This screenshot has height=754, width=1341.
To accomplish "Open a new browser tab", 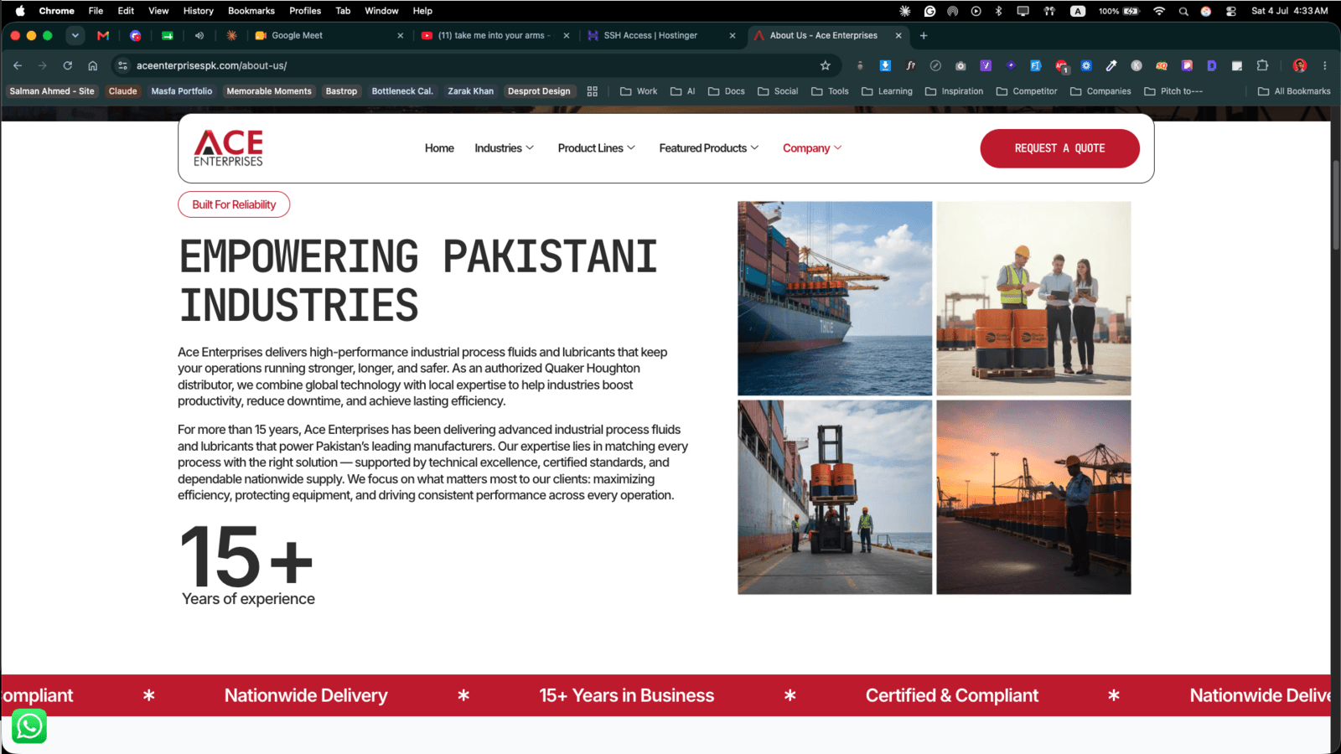I will 924,35.
